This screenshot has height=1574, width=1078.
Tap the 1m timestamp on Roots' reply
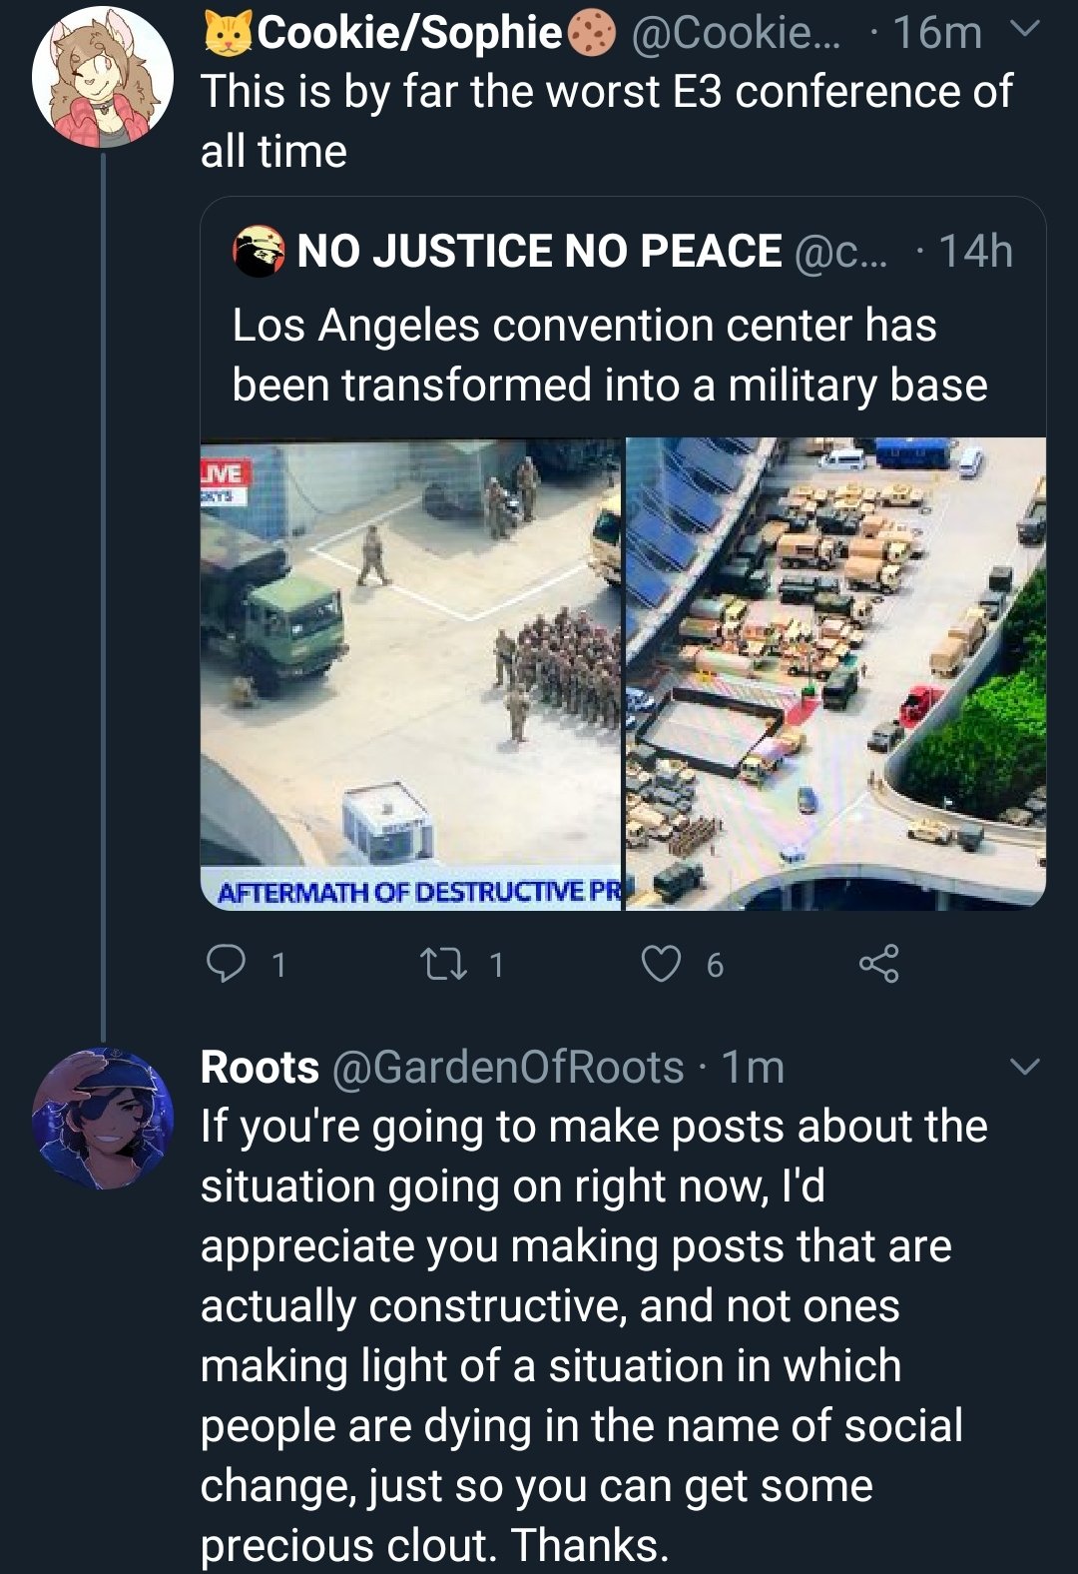pyautogui.click(x=754, y=1068)
